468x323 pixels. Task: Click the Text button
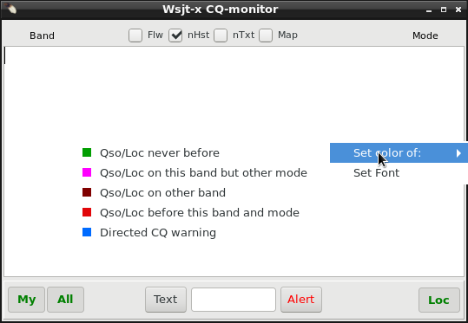(166, 300)
